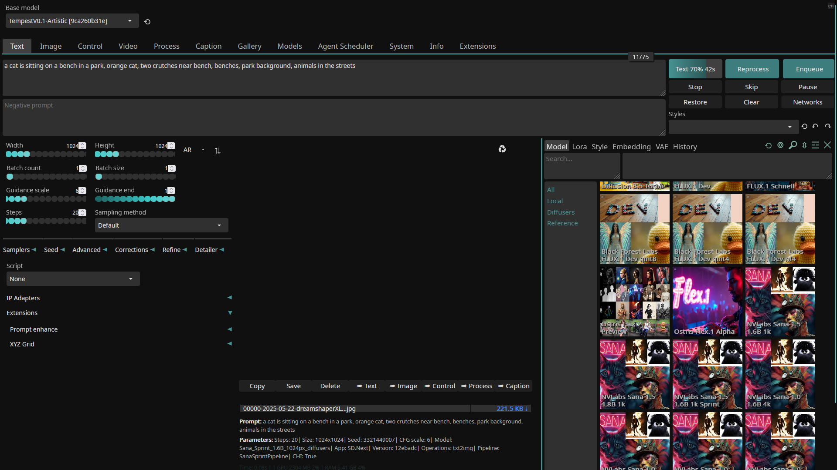Open the Lora tab in networks panel
Image resolution: width=837 pixels, height=470 pixels.
[x=579, y=147]
